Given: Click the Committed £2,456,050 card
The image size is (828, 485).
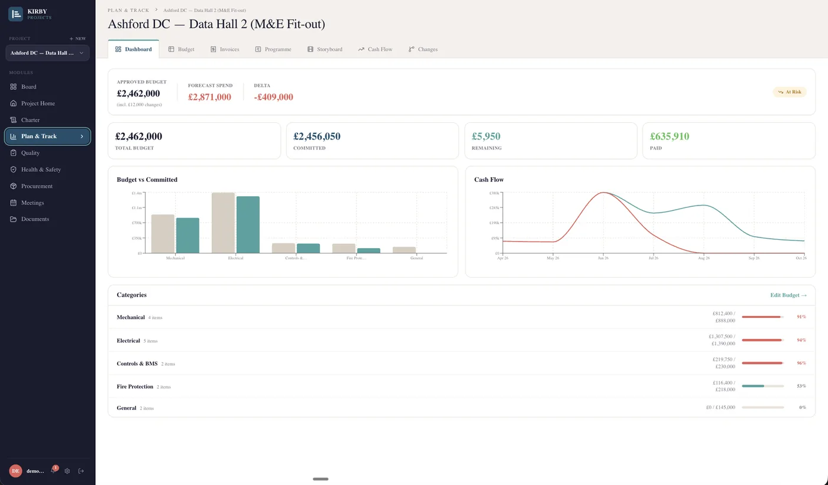Looking at the screenshot, I should pyautogui.click(x=373, y=141).
